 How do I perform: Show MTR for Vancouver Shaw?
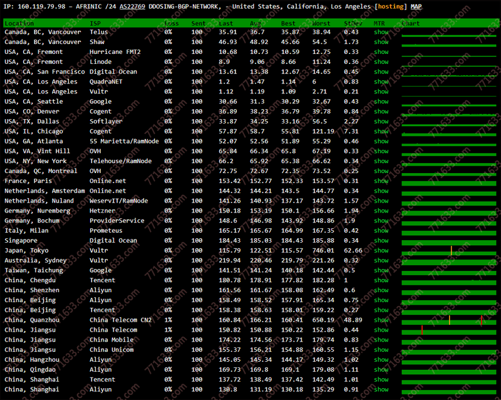[381, 42]
